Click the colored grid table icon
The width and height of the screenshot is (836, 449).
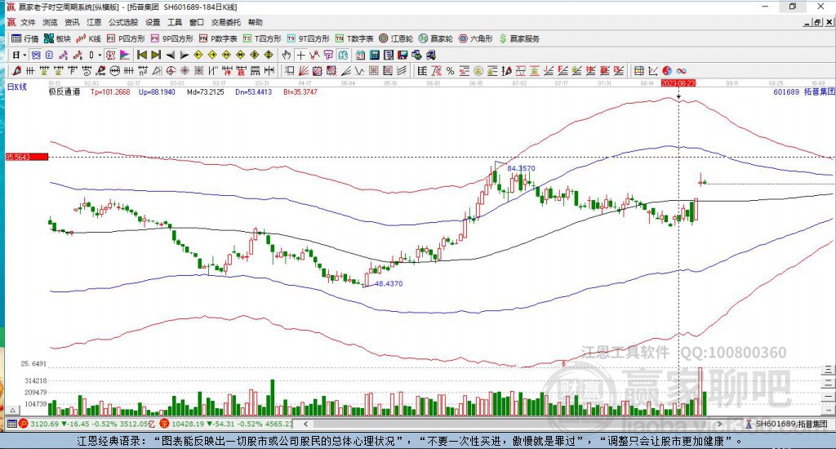(638, 70)
